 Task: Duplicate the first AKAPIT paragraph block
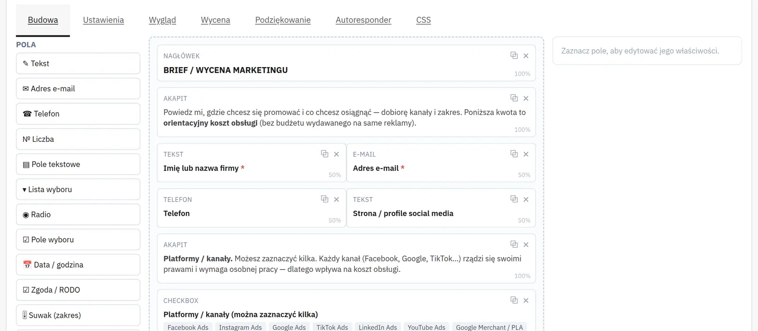514,98
